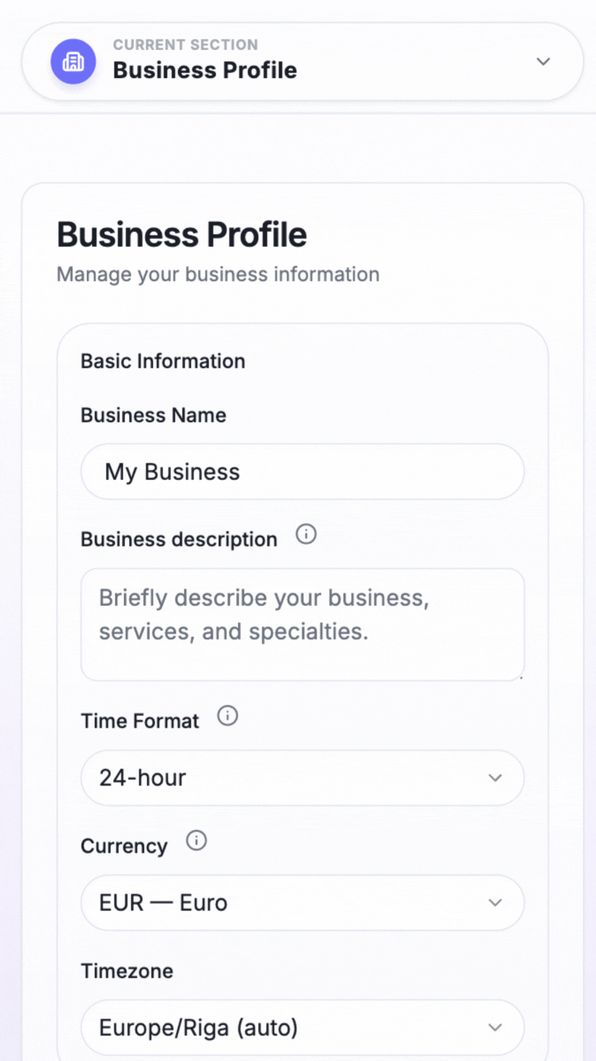Click the dropdown arrow on the Timezone field
596x1061 pixels.
coord(496,1027)
